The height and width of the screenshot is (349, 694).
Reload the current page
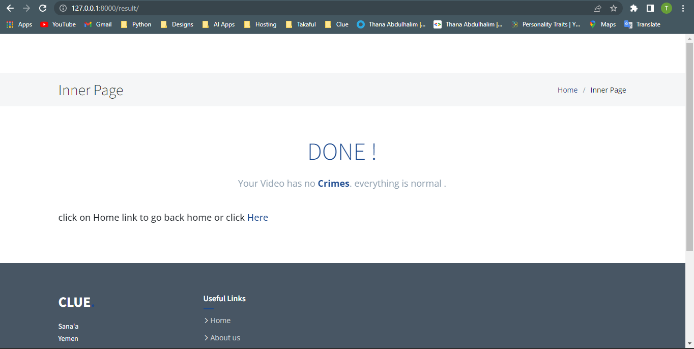(43, 8)
